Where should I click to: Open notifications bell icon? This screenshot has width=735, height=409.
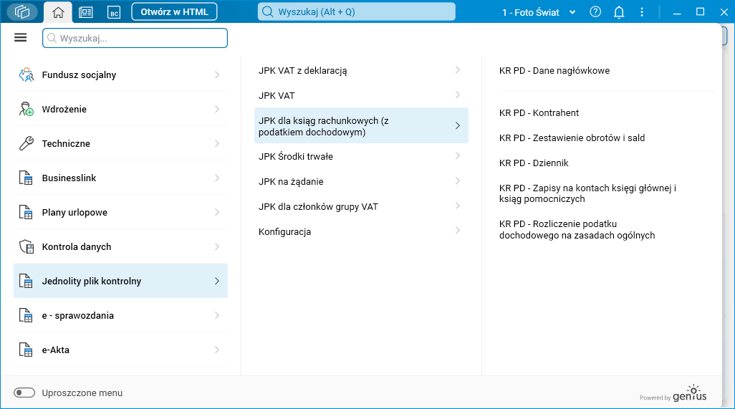pos(619,11)
